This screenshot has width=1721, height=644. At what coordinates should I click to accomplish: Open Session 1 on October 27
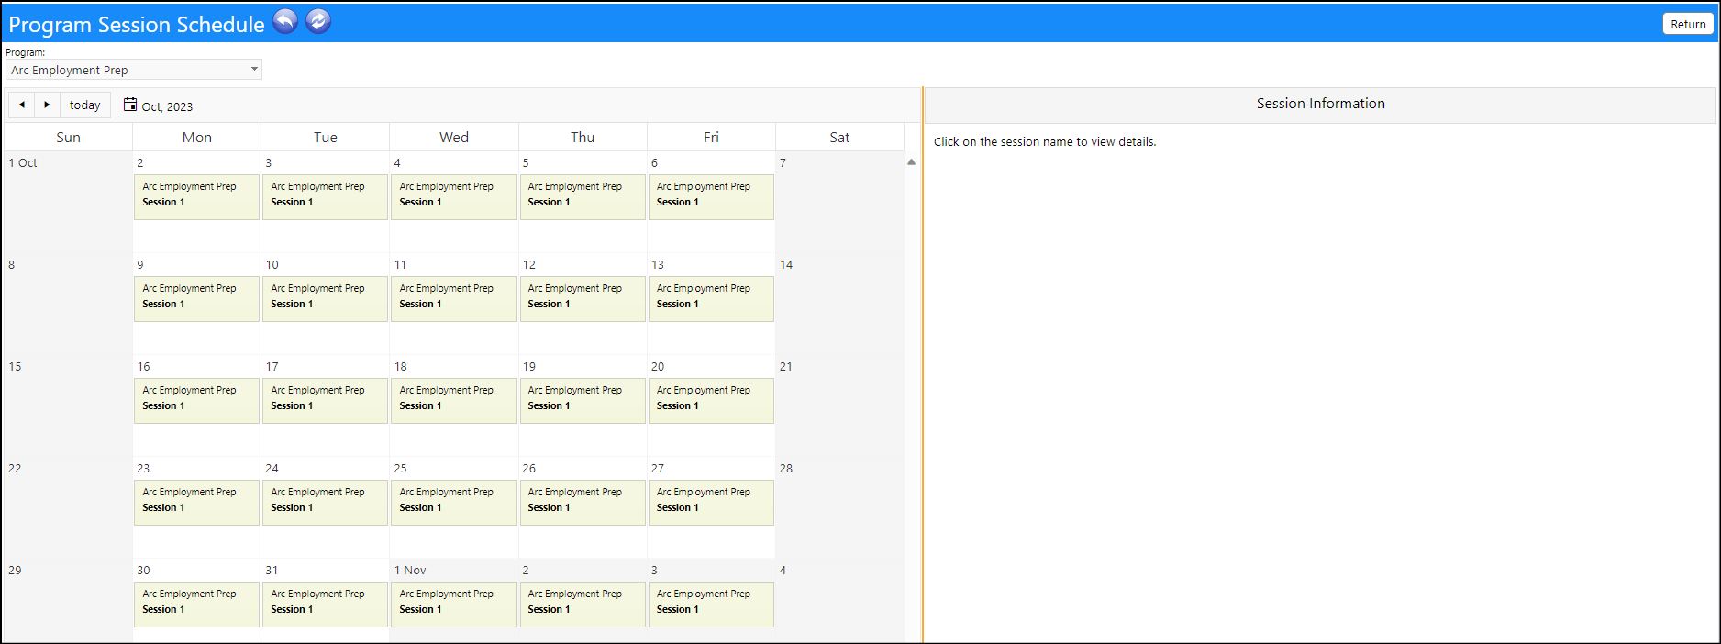[x=711, y=503]
